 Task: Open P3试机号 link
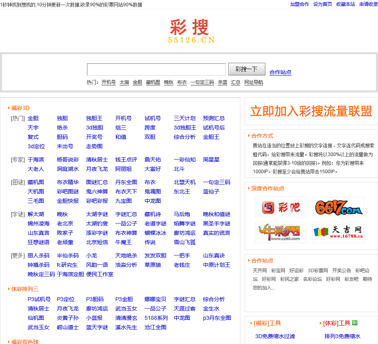[x=39, y=299]
